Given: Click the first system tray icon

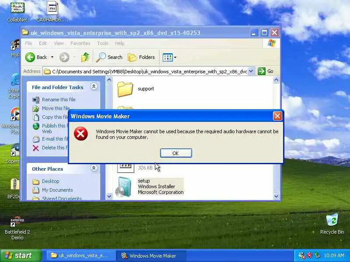Looking at the screenshot, I should [x=301, y=255].
